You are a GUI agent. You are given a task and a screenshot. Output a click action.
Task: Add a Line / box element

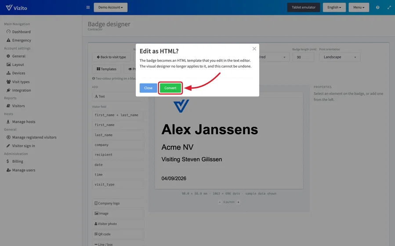click(x=118, y=244)
